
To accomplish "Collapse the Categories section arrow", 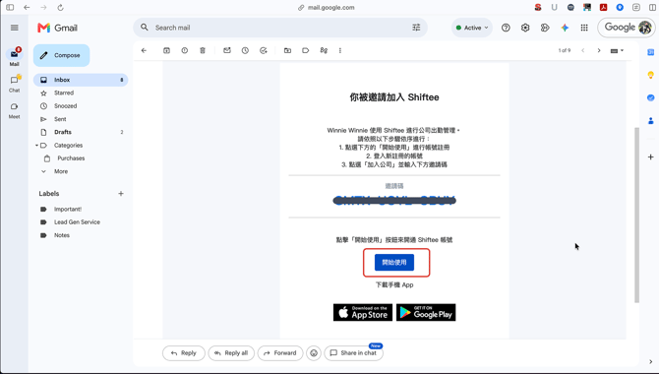I will [36, 145].
